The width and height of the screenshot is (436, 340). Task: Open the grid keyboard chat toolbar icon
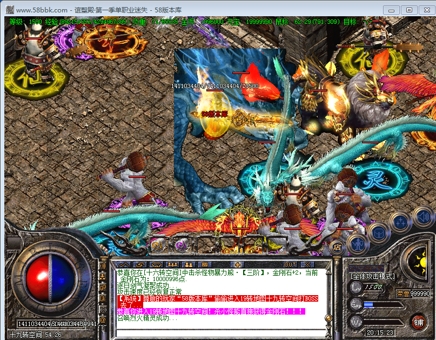click(x=205, y=265)
